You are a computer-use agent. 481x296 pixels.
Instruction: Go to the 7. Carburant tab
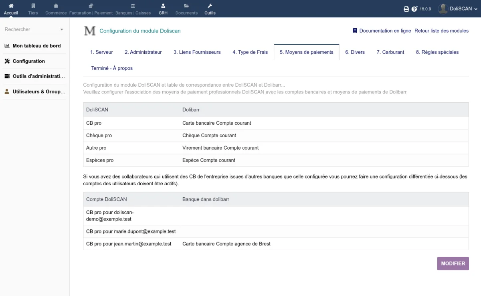tap(390, 52)
